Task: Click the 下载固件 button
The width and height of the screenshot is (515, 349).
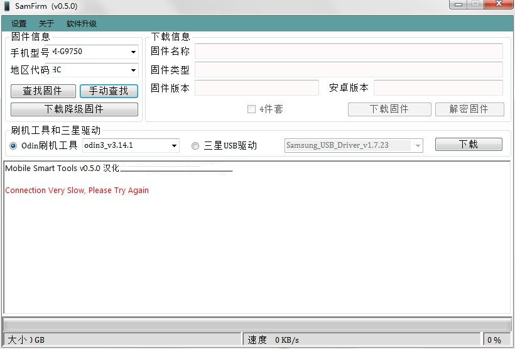Action: coord(389,109)
